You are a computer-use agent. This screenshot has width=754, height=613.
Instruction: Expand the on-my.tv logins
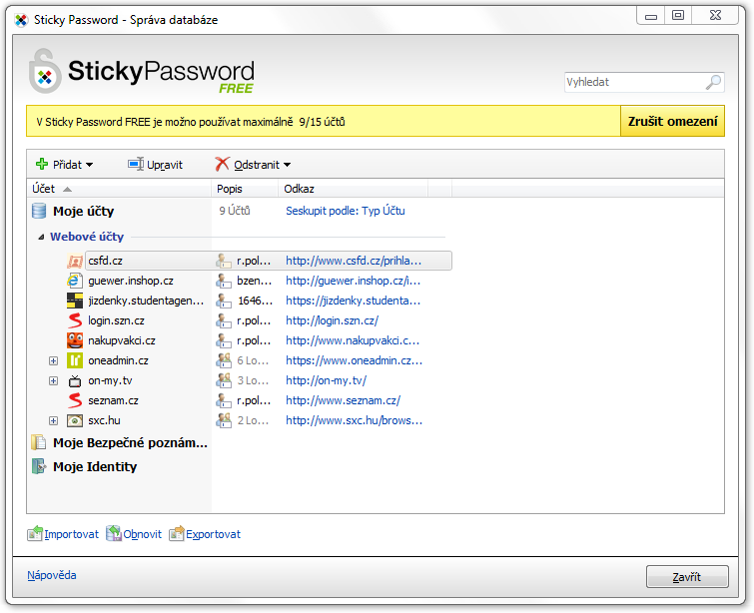point(53,380)
